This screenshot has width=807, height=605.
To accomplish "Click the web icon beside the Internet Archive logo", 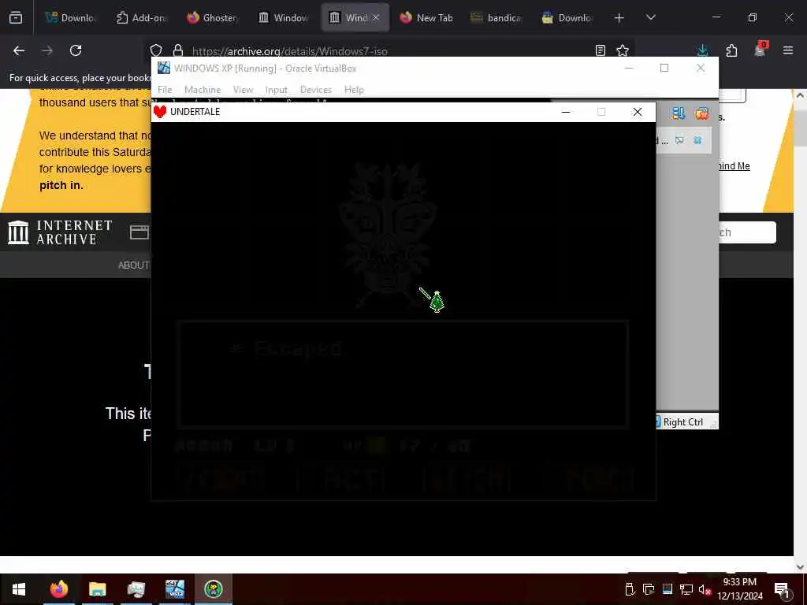I will tap(139, 232).
